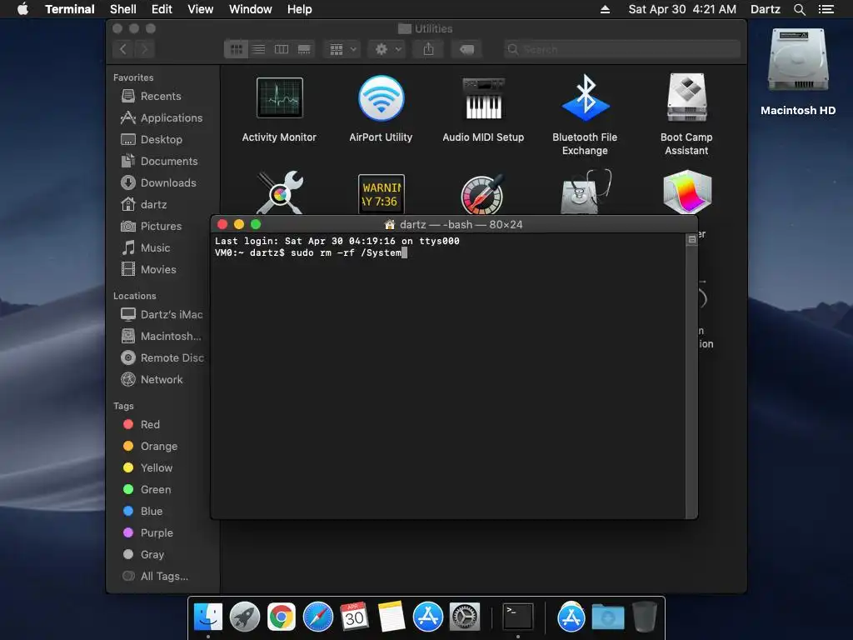Image resolution: width=853 pixels, height=640 pixels.
Task: Click the Share button in Finder toolbar
Action: click(x=429, y=49)
